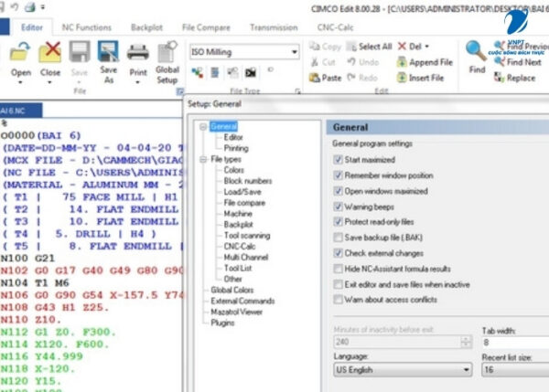Click the Select All icon
549x392 pixels.
[351, 47]
